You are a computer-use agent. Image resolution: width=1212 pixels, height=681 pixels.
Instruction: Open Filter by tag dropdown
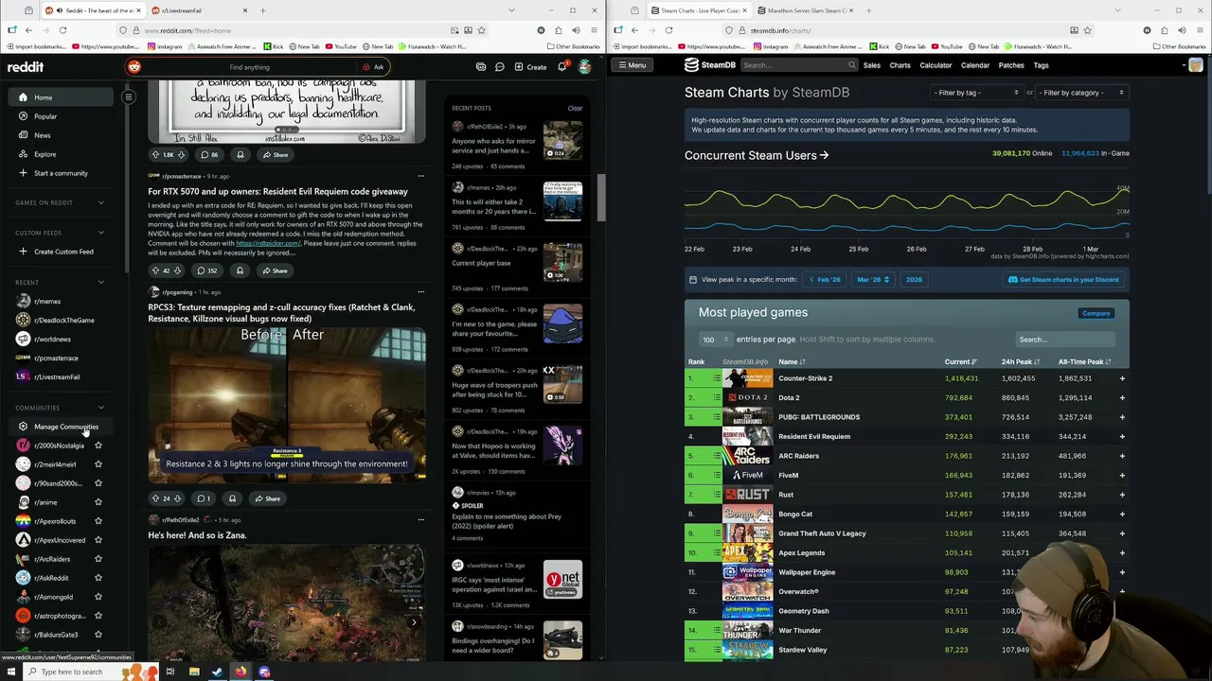(x=976, y=93)
